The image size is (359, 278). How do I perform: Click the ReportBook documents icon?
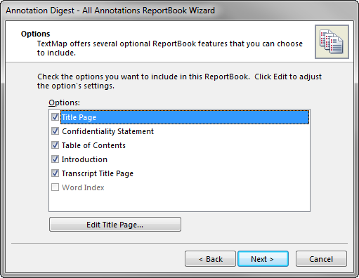[332, 41]
